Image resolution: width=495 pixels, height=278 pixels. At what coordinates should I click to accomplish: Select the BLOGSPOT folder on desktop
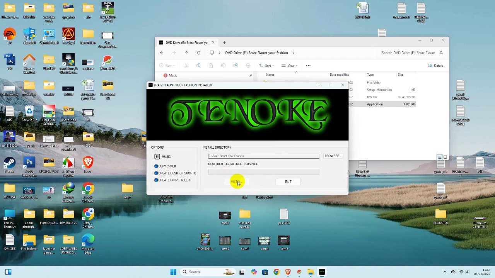point(441,217)
